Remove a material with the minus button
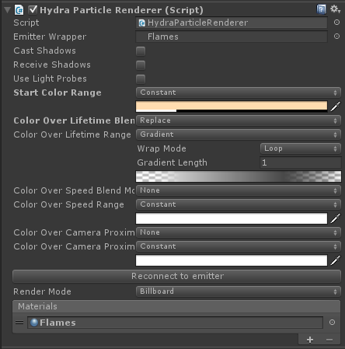The height and width of the screenshot is (349, 345). pos(329,340)
